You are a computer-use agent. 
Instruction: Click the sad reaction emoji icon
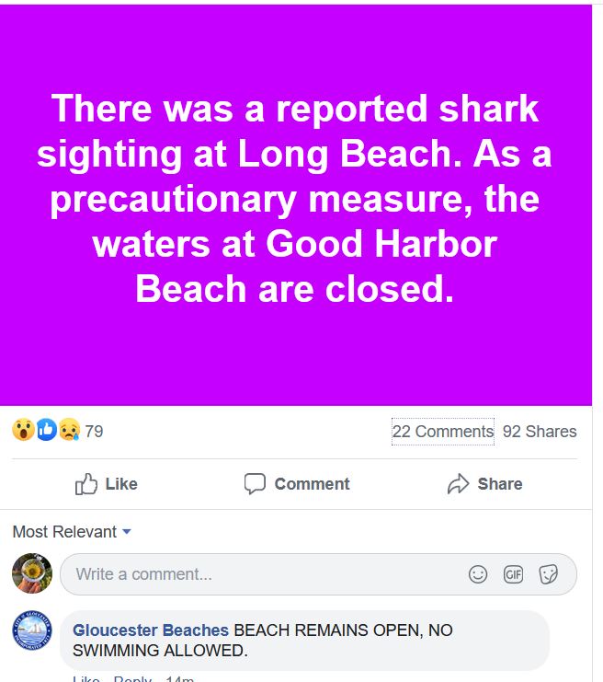(69, 430)
